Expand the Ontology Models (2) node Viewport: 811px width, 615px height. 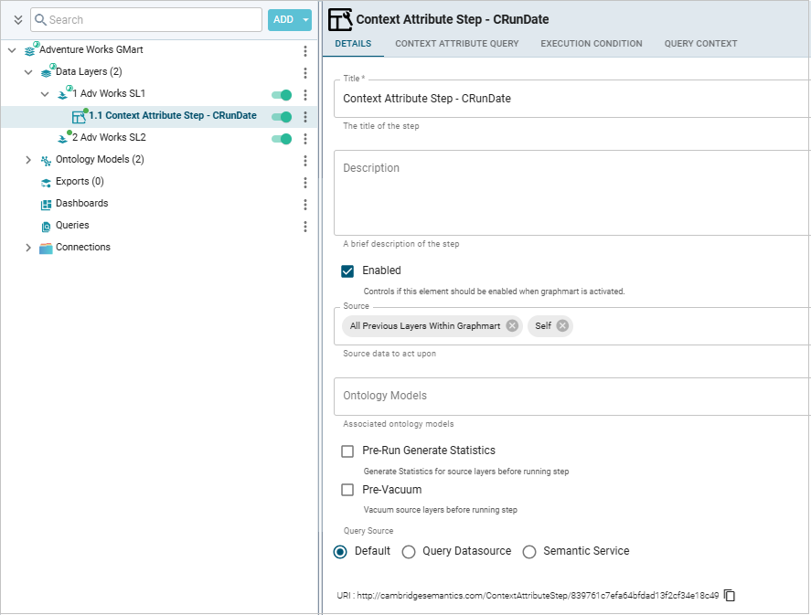[x=28, y=160]
